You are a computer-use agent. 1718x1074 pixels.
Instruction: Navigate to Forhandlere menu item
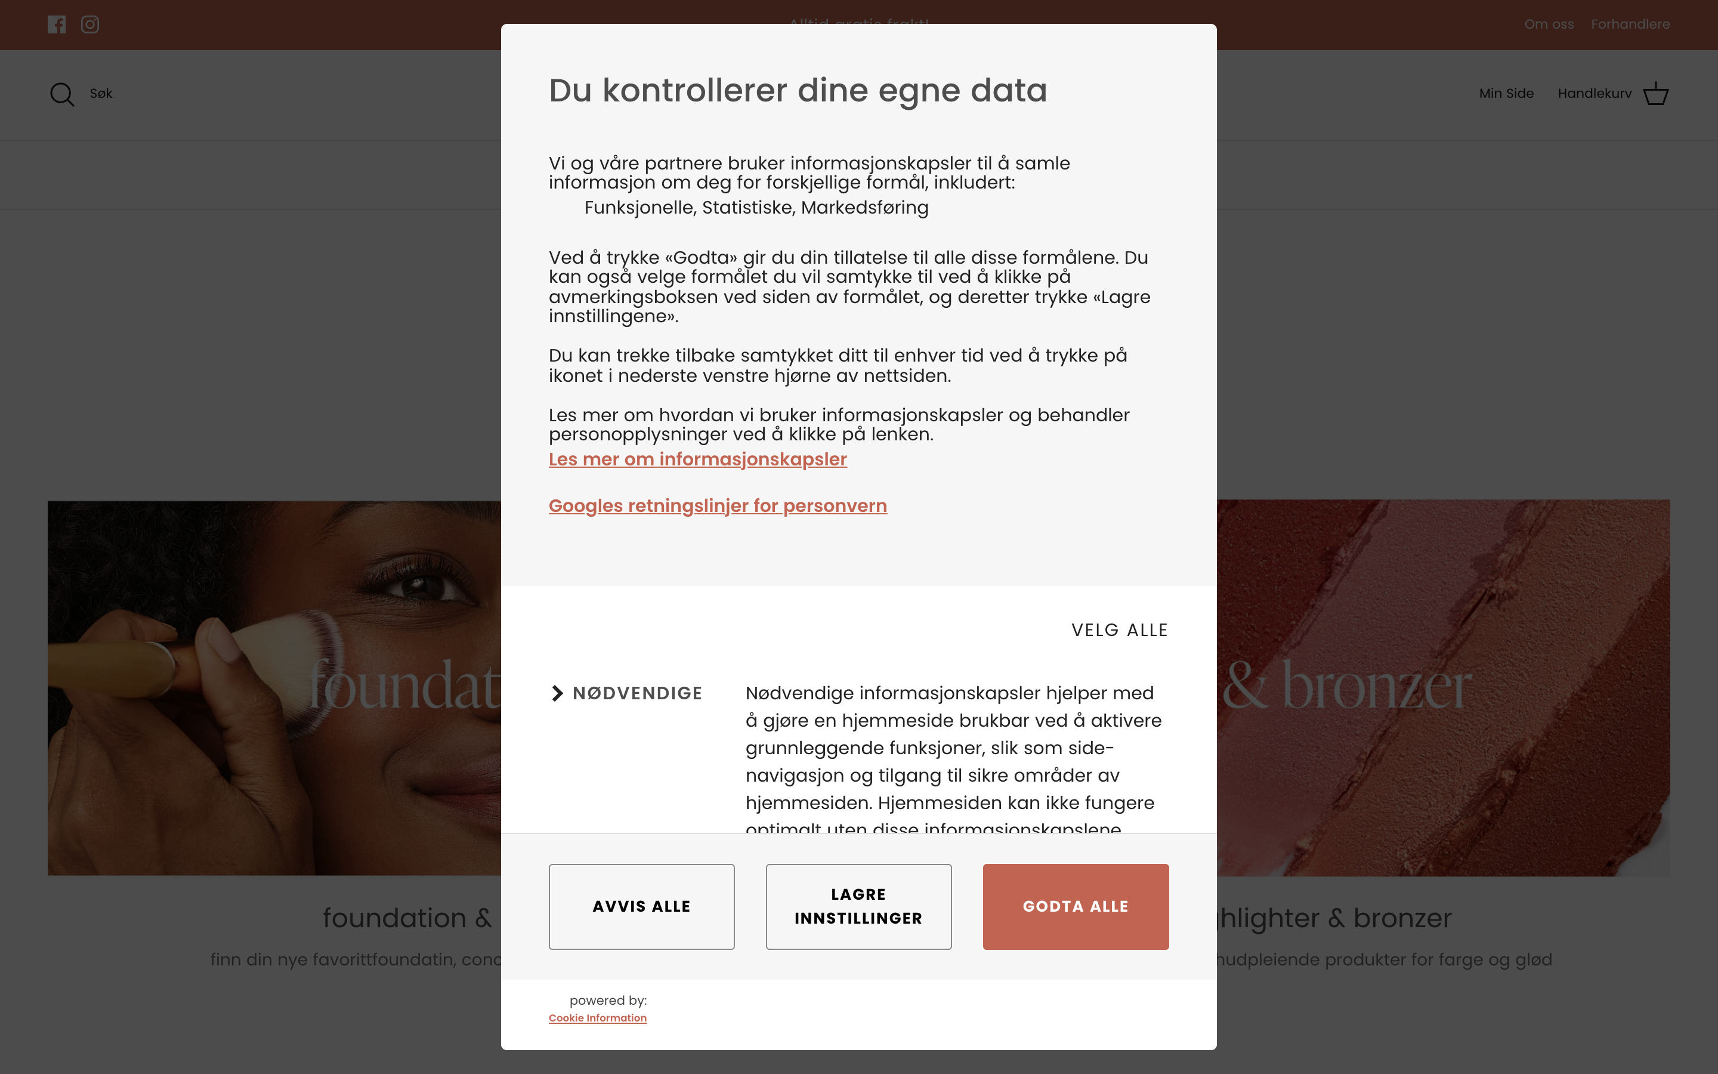tap(1629, 23)
